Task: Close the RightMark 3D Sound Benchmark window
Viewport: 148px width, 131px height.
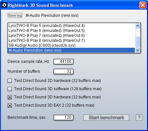Action: tap(143, 5)
